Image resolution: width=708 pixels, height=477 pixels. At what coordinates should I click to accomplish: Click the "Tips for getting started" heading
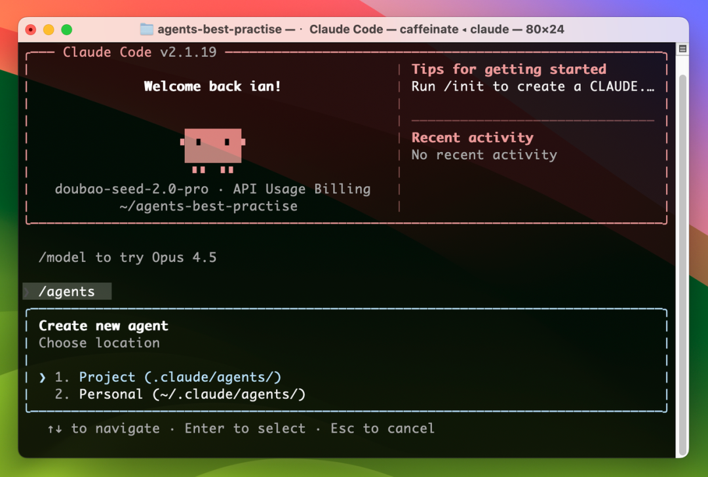[x=509, y=69]
